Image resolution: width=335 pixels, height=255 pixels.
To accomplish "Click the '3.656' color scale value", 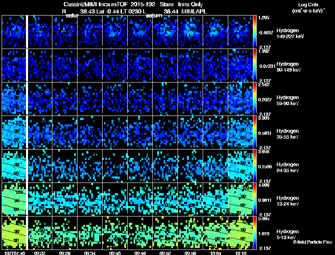I will [264, 152].
